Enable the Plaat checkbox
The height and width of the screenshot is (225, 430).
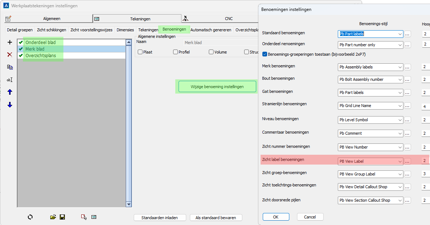coord(140,52)
